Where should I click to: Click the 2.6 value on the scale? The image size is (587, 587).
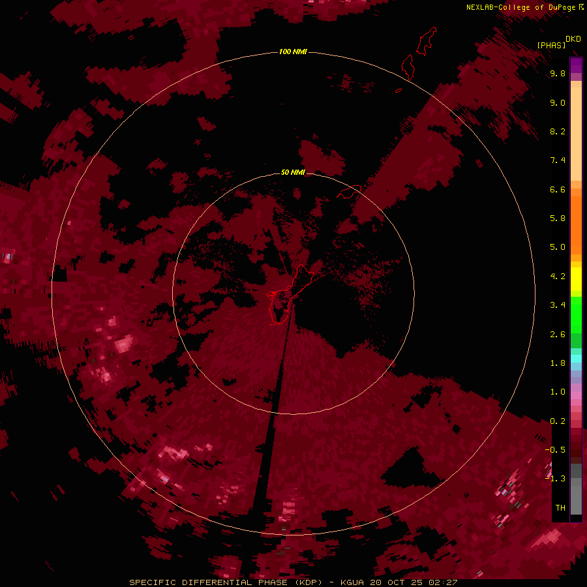558,335
